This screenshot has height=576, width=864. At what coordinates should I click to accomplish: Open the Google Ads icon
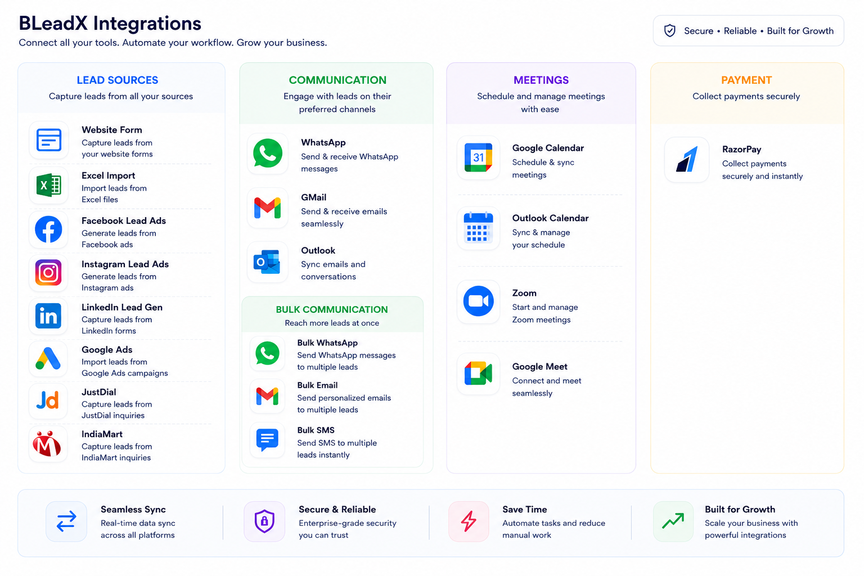49,358
